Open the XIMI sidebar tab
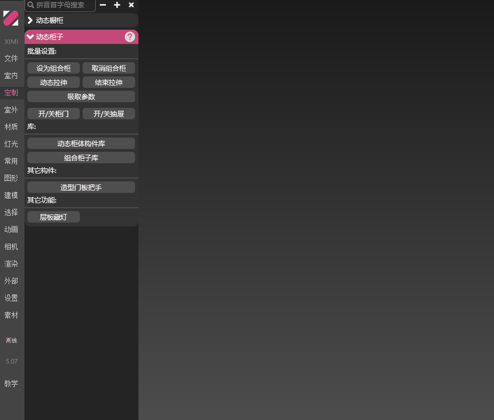Screen dimensions: 494x420 click(x=11, y=42)
